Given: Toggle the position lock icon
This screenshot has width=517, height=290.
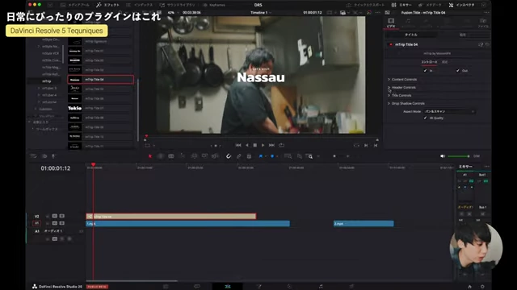Looking at the screenshot, I should [x=249, y=156].
